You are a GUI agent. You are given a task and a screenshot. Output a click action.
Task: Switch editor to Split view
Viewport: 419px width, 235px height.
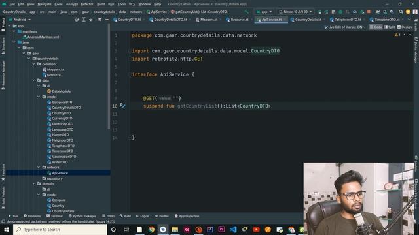tap(390, 27)
